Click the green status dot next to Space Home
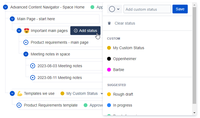200x118 pixels. [92, 7]
